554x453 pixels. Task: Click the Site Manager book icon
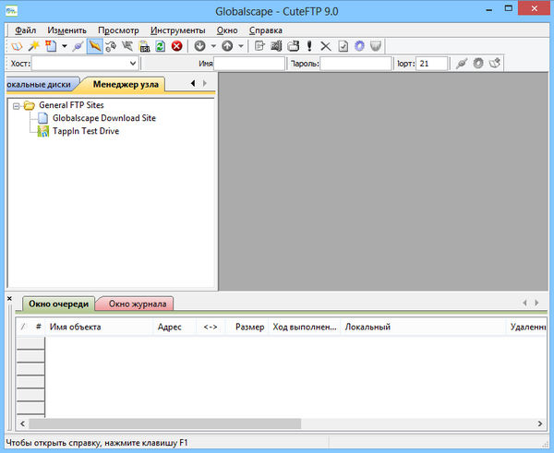click(17, 45)
